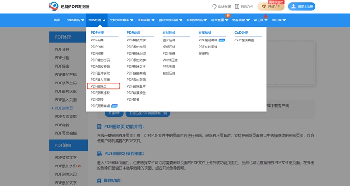Click PDF替换文字 in the left sidebar
Image resolution: width=350 pixels, height=186 pixels.
[66, 158]
